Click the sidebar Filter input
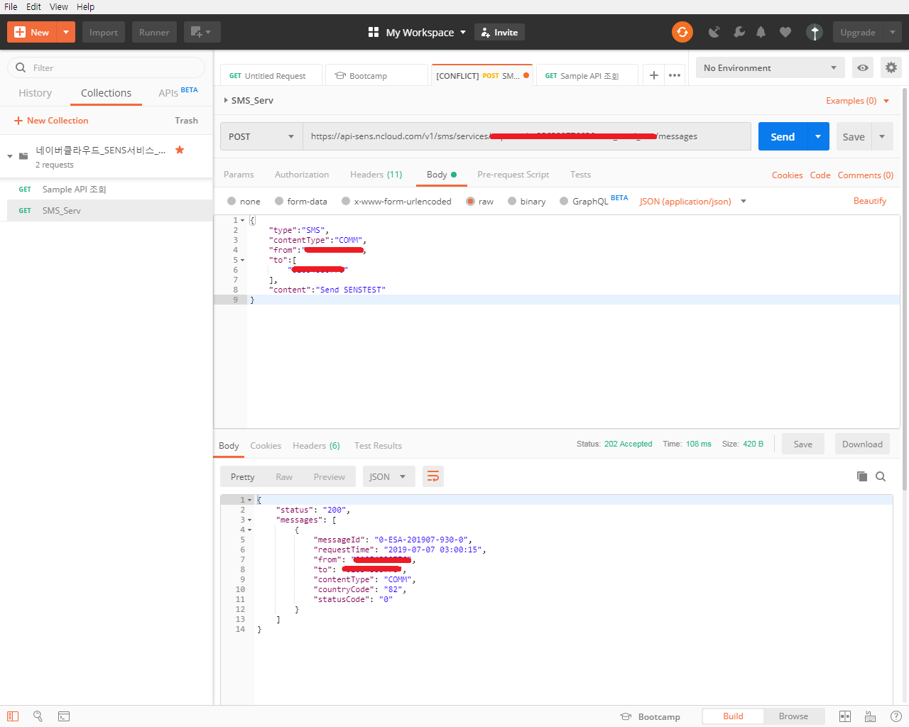 (106, 67)
